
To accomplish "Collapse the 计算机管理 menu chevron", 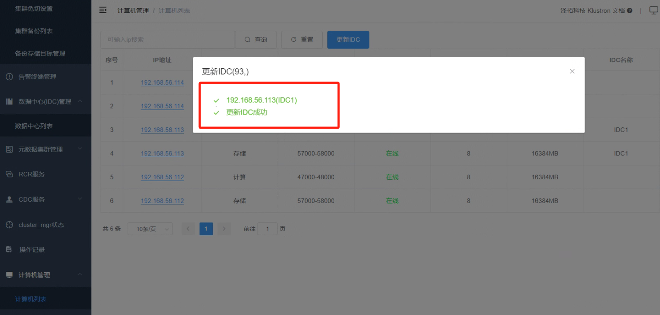I will coord(80,275).
